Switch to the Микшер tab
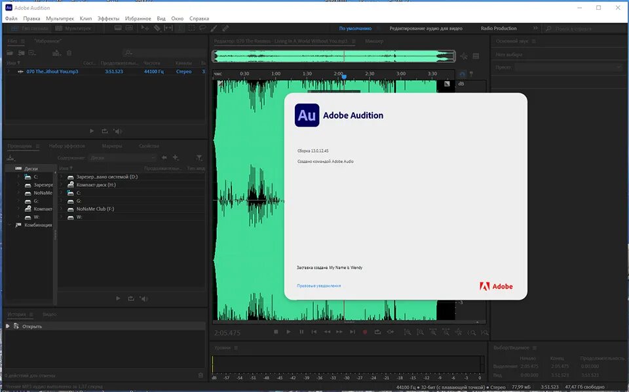Viewport: 629px width, 392px height. pyautogui.click(x=374, y=41)
